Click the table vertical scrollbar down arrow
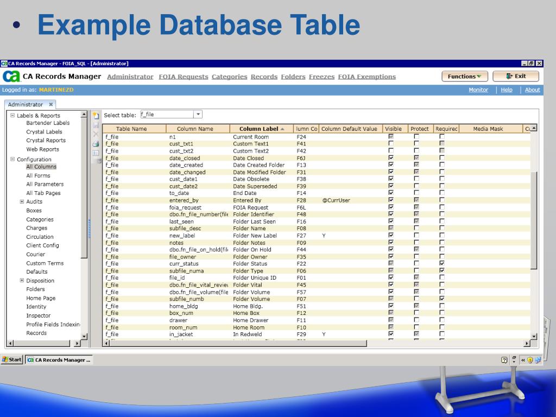Viewport: 556px width, 417px height. (534, 336)
